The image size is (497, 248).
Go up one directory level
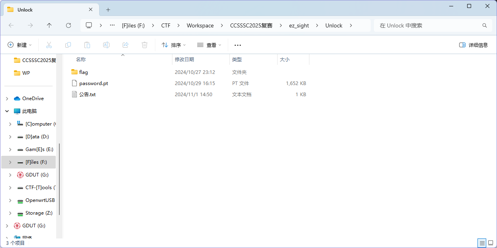coord(49,25)
